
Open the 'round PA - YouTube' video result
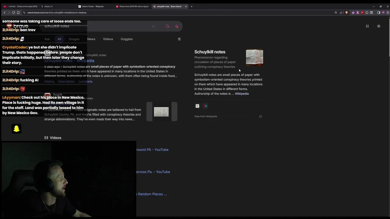point(152,150)
